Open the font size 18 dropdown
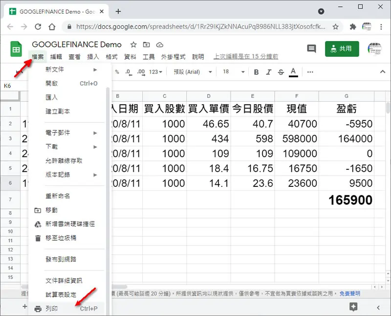This screenshot has height=316, width=391. coord(234,72)
